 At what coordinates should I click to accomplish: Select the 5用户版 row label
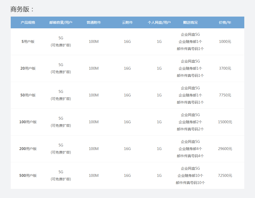[x=28, y=42]
